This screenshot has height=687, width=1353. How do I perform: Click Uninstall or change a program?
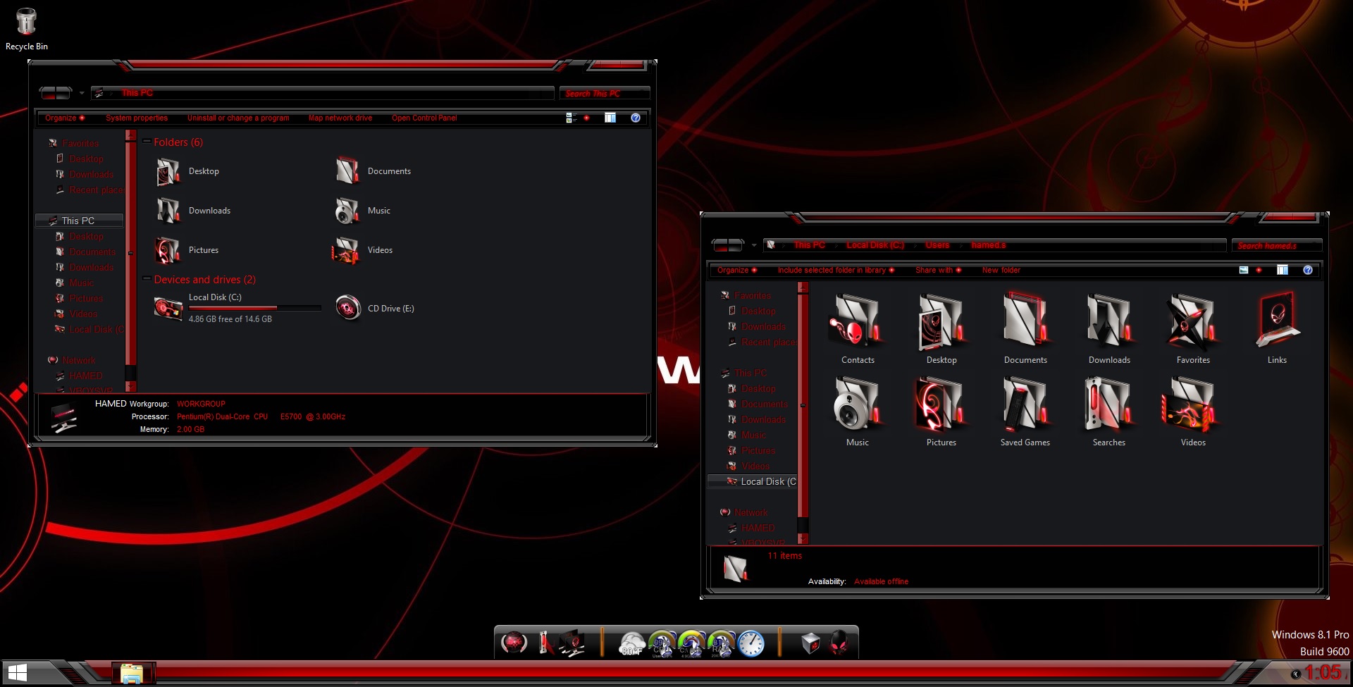tap(238, 118)
